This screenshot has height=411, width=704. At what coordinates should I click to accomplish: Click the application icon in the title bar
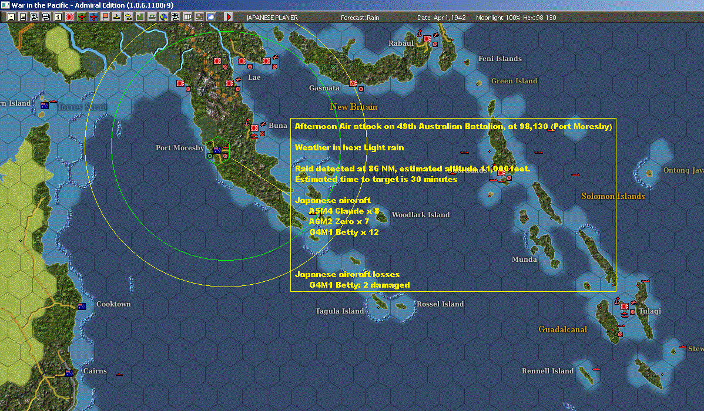[5, 5]
